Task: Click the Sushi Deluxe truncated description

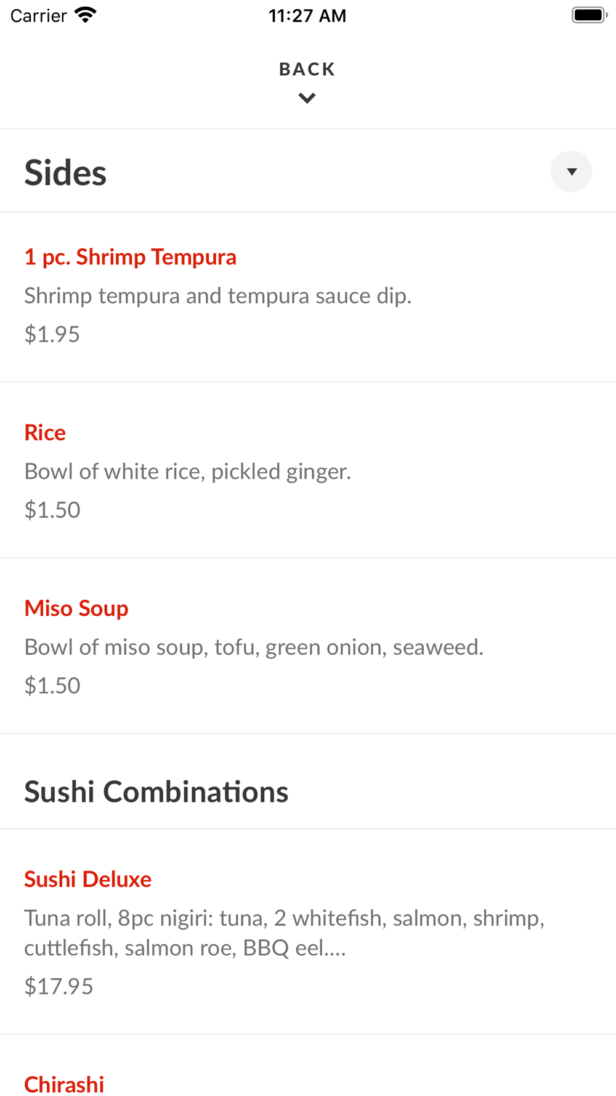Action: point(285,933)
